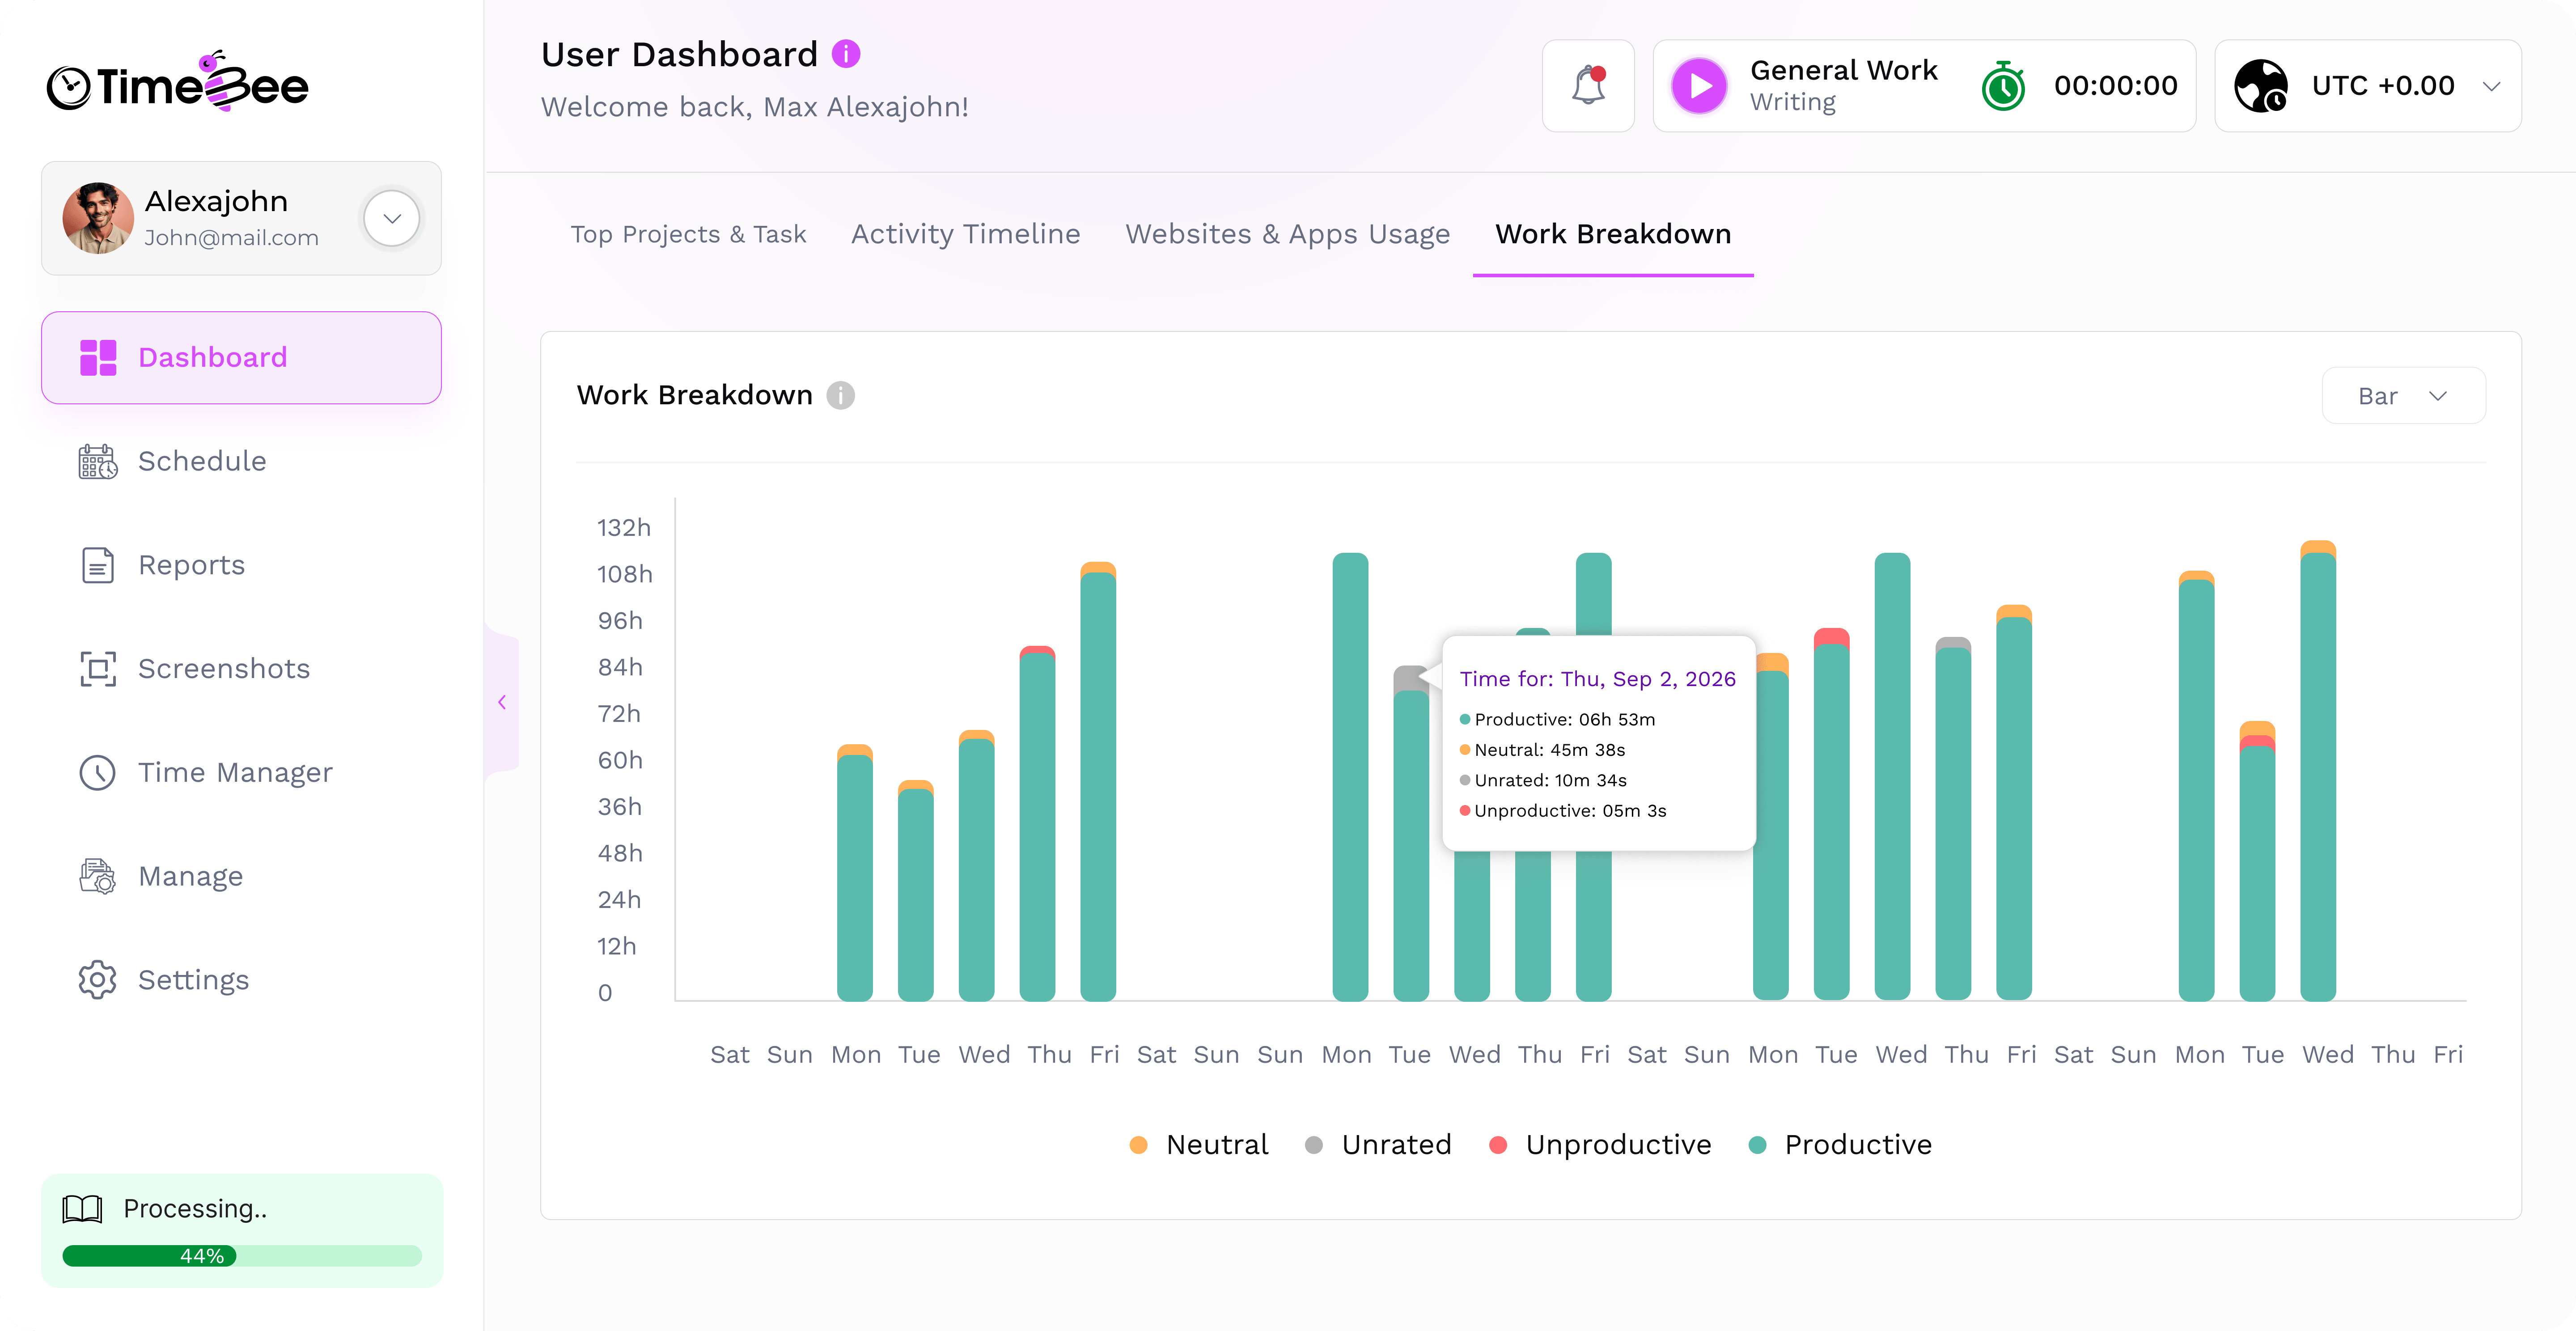
Task: Click tooltip Unproductive: 05m 3s entry
Action: coord(1563,811)
